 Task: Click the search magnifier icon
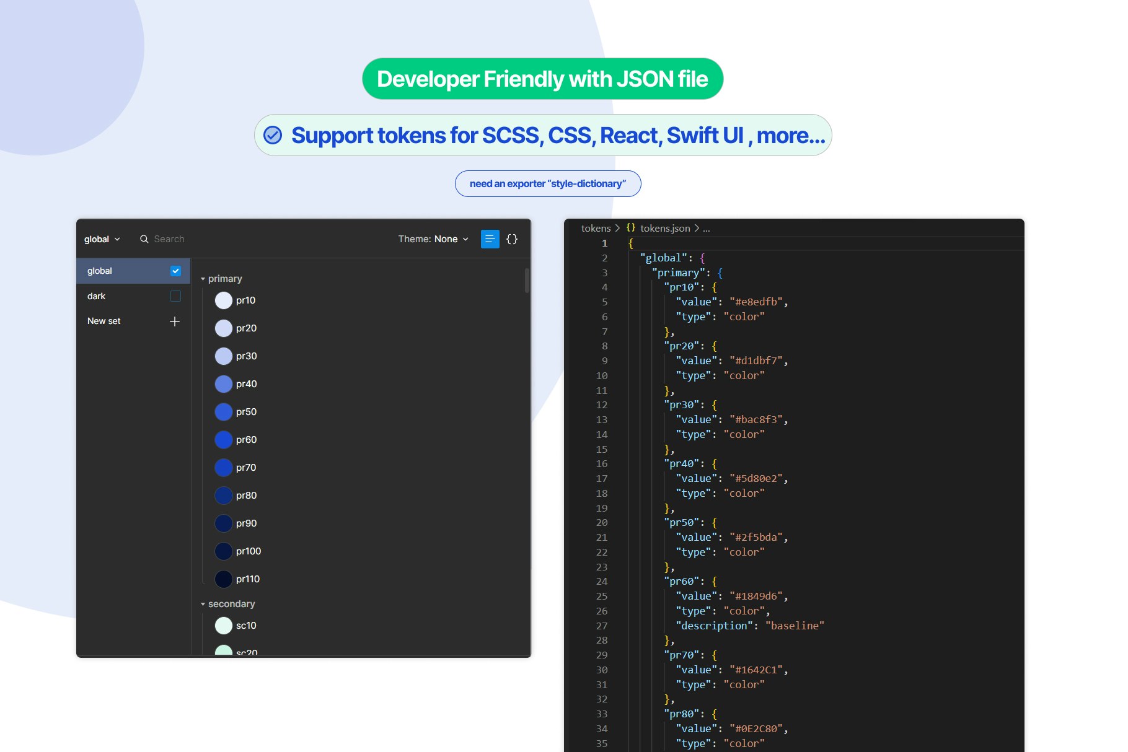pyautogui.click(x=144, y=239)
